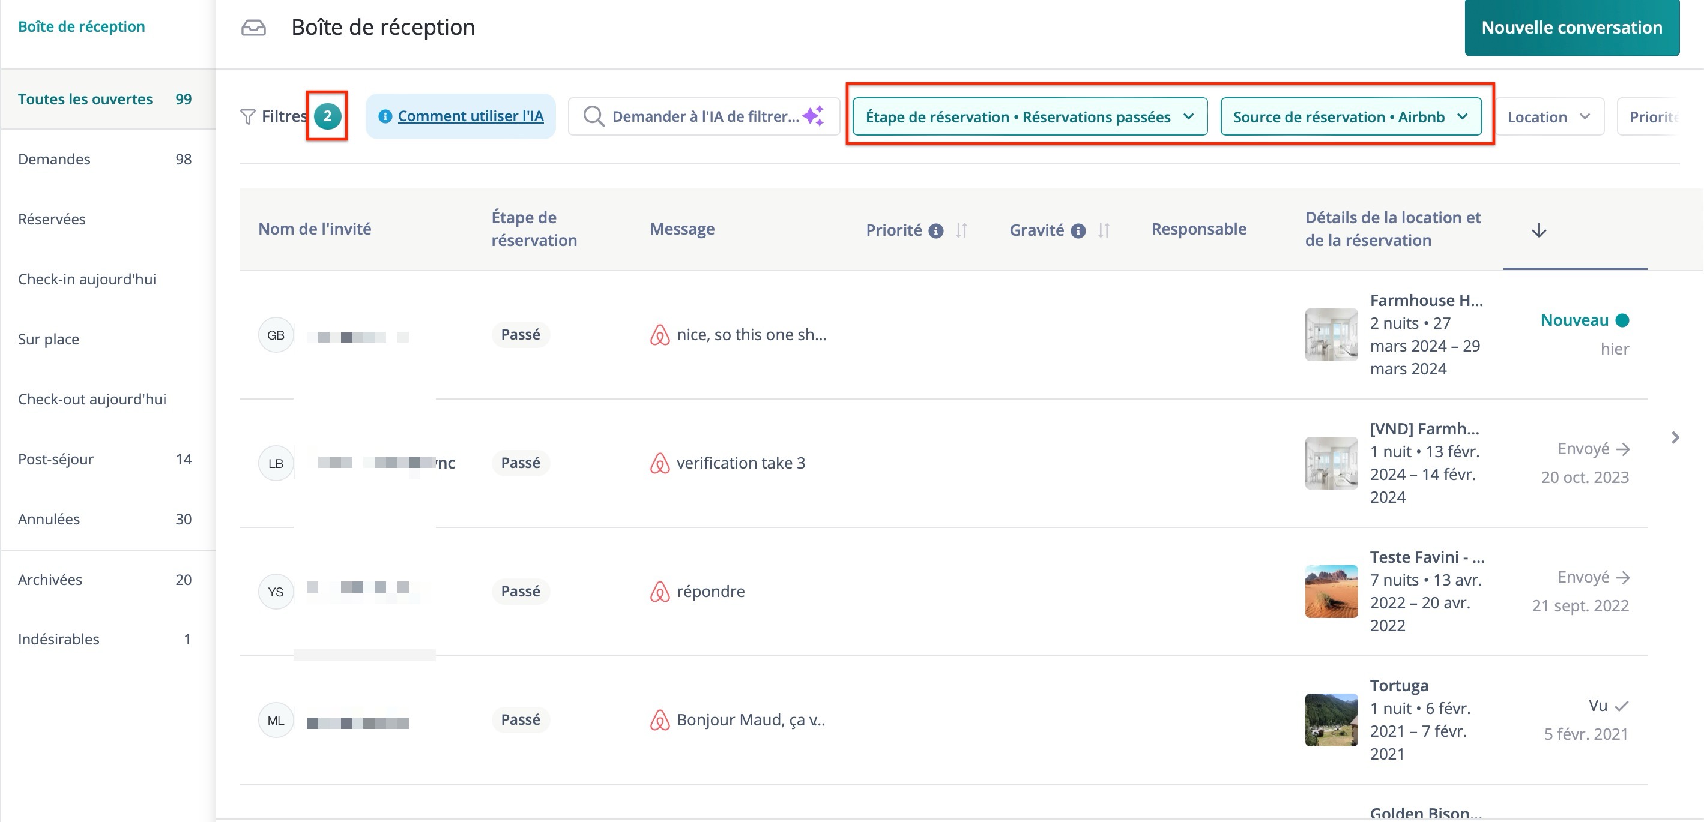Open the Tortuga property thumbnail

tap(1331, 719)
